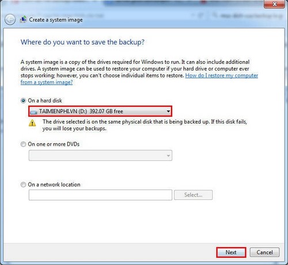Click the yellow warning triangle icon
This screenshot has height=265, width=288.
(x=32, y=123)
